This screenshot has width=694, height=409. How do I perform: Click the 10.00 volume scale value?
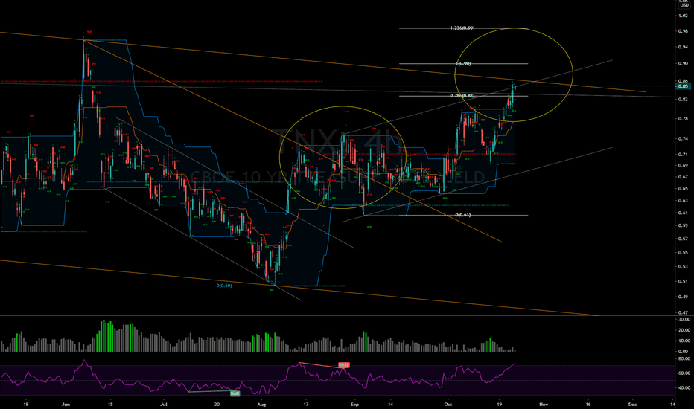(x=684, y=341)
